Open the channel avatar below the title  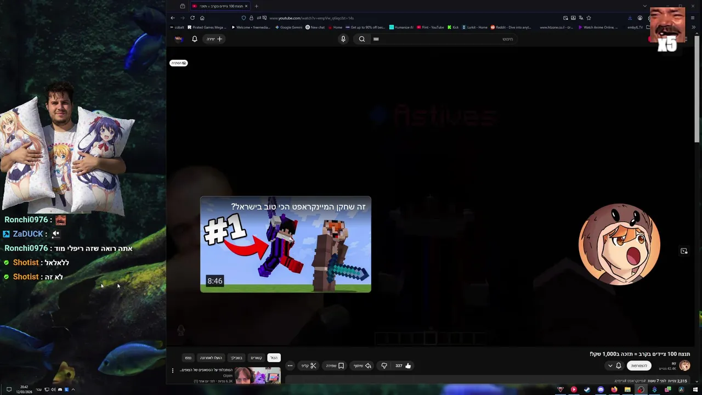[684, 365]
